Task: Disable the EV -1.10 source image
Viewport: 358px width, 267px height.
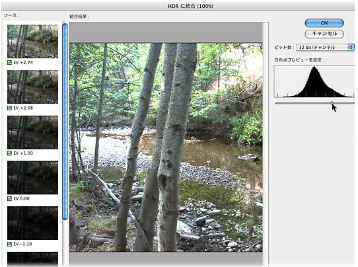Action: pos(10,244)
